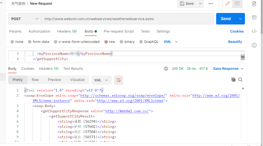Open the three-dots more actions menu
This screenshot has height=146, width=263.
[211, 3]
